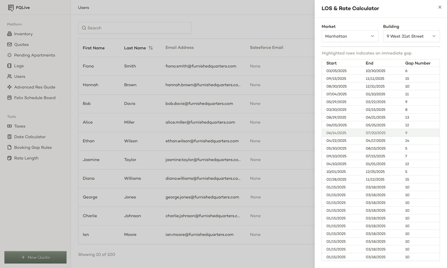Close the LOS & Rate Calculator panel
The image size is (447, 268).
440,7
